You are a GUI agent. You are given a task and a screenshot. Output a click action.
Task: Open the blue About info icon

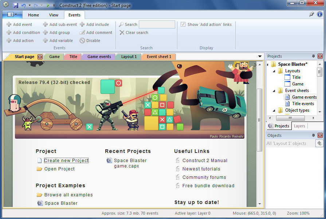pyautogui.click(x=319, y=14)
